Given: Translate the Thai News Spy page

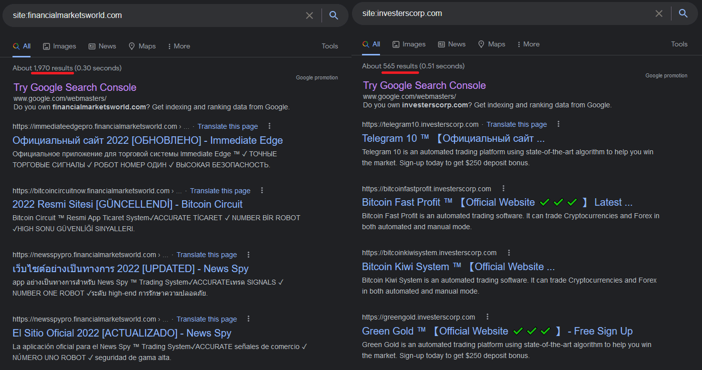Looking at the screenshot, I should click(x=206, y=255).
